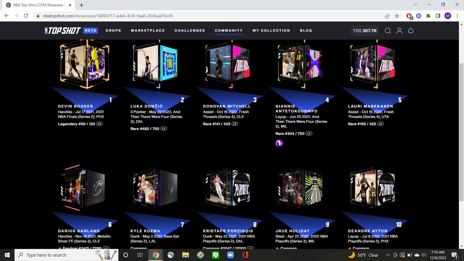Bookmark this page with the star icon
The height and width of the screenshot is (261, 464).
tap(397, 16)
